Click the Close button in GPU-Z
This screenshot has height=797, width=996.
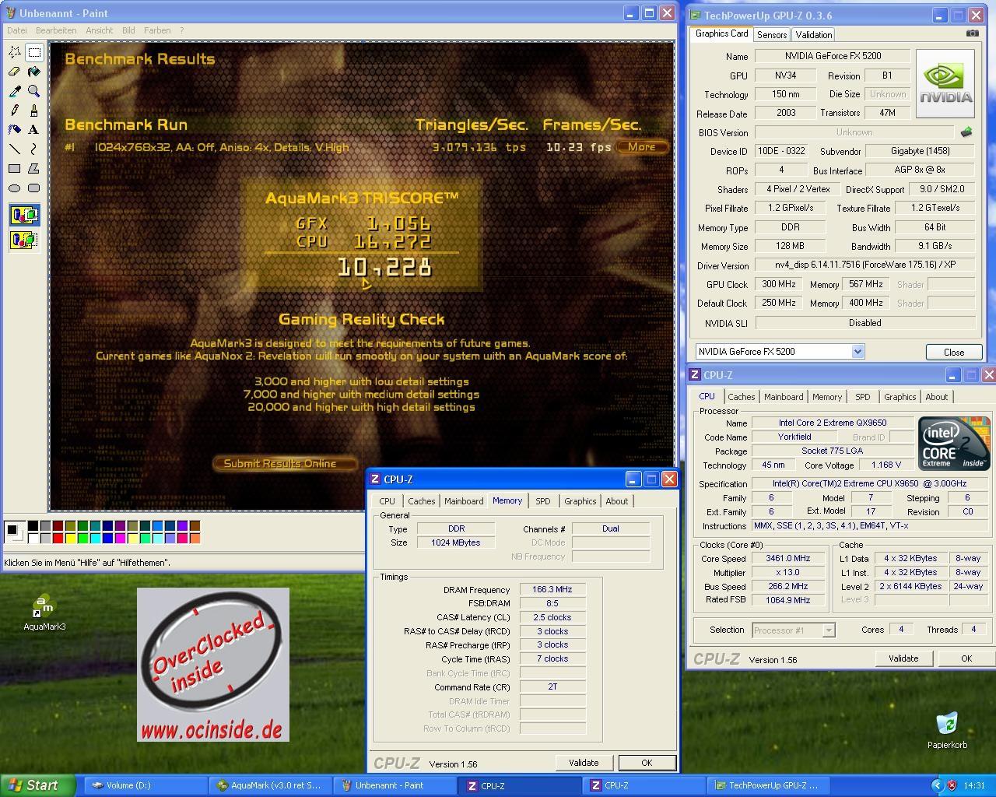[954, 353]
